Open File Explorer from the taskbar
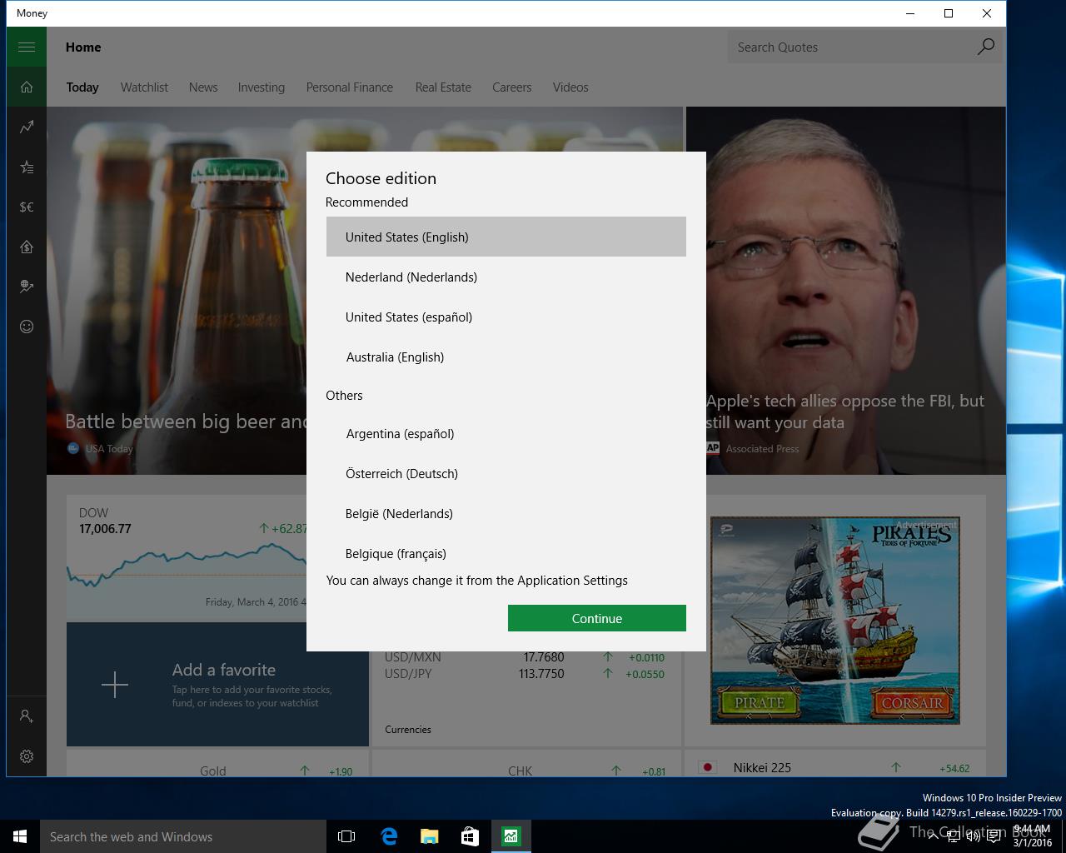This screenshot has width=1066, height=853. (429, 836)
